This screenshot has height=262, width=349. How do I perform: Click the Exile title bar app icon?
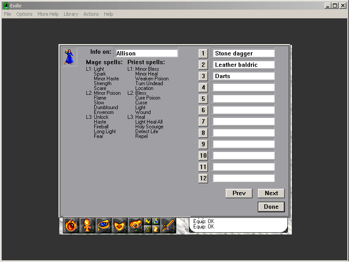(x=6, y=5)
